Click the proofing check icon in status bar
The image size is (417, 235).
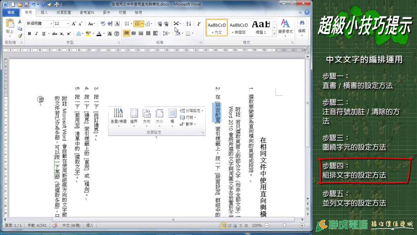click(x=55, y=225)
